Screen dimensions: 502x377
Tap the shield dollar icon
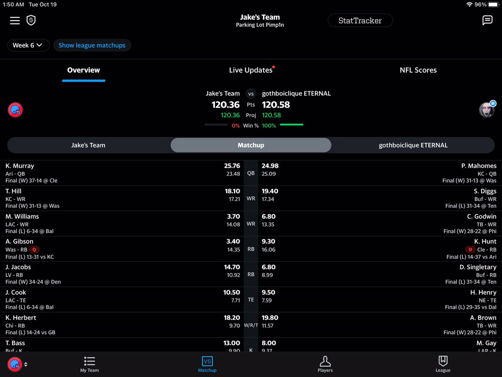(x=31, y=21)
